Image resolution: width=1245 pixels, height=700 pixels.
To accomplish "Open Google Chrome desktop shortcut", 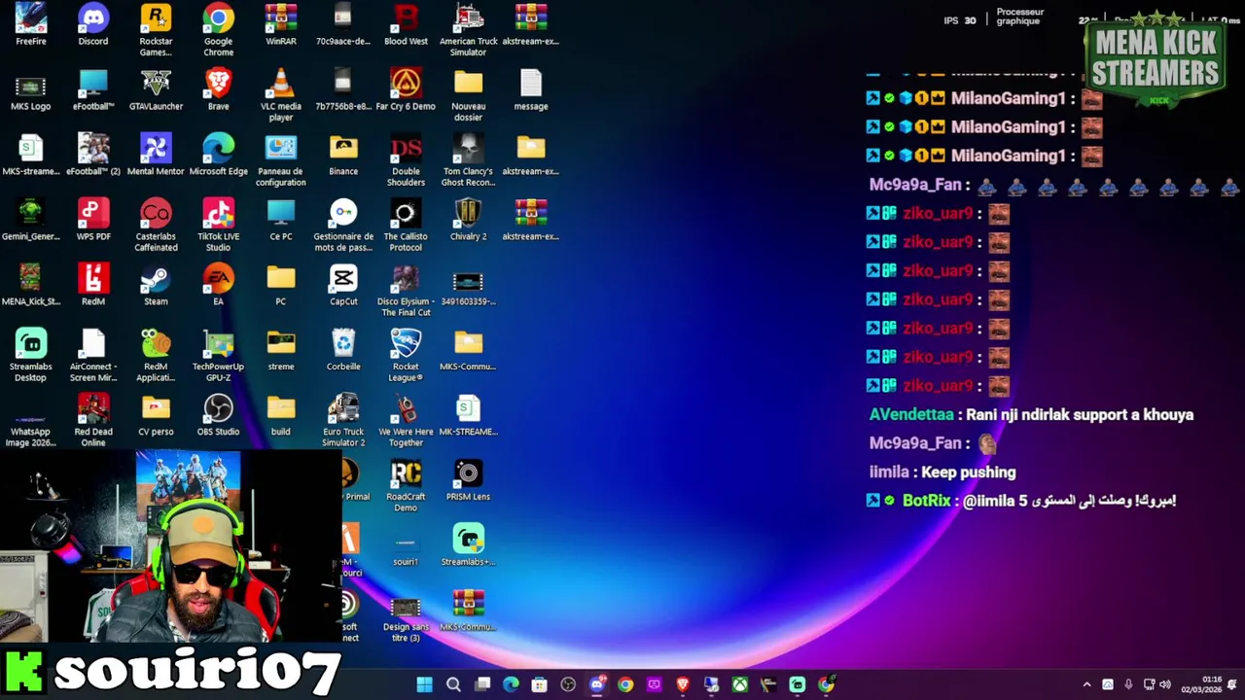I will pyautogui.click(x=218, y=29).
